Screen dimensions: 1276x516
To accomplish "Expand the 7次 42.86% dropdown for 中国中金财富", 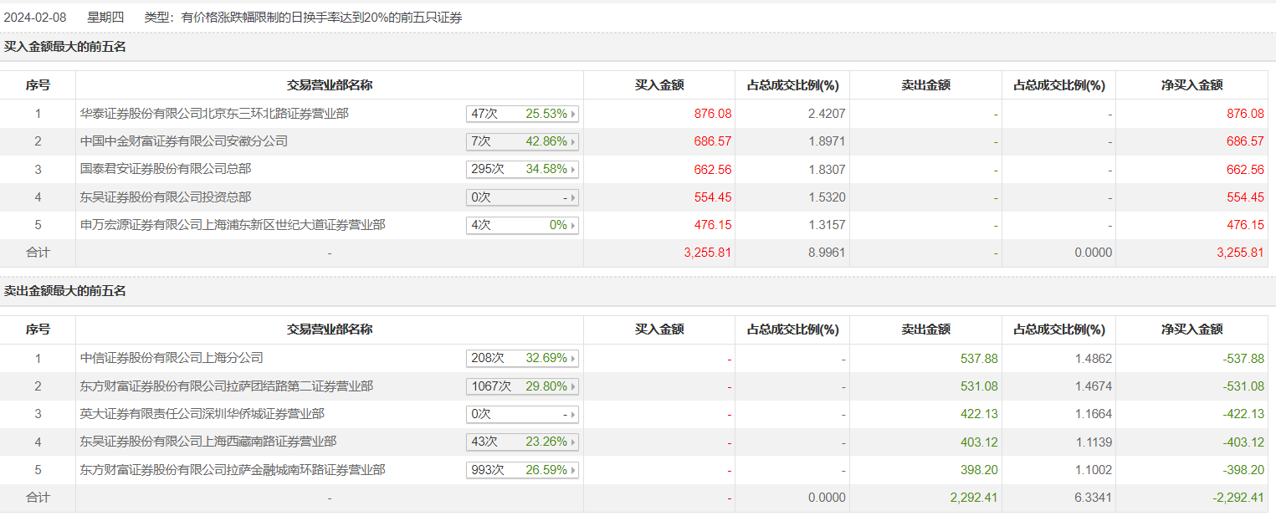I will [522, 141].
